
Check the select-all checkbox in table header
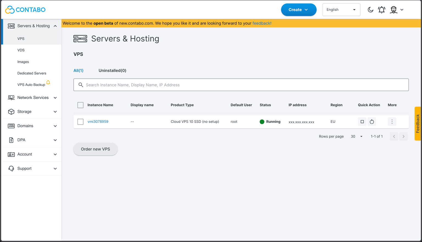[x=80, y=105]
